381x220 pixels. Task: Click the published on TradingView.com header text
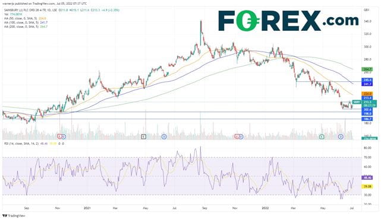coord(45,4)
